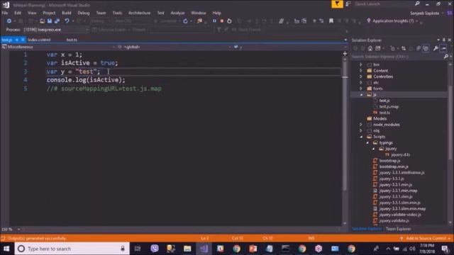Open the Architecture menu
The image size is (454, 255).
139,13
